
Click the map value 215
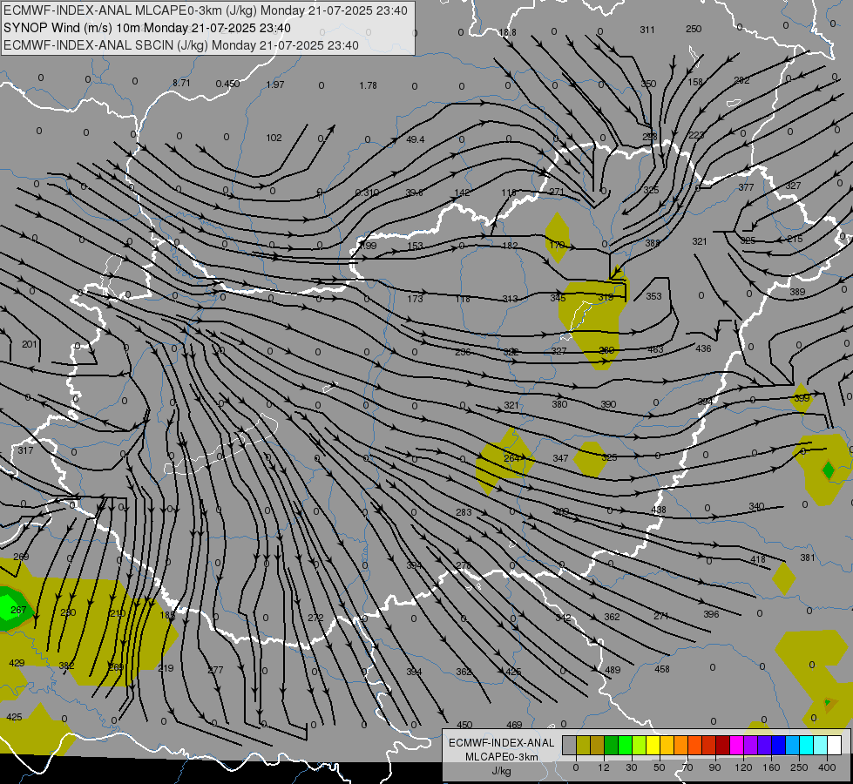[795, 240]
